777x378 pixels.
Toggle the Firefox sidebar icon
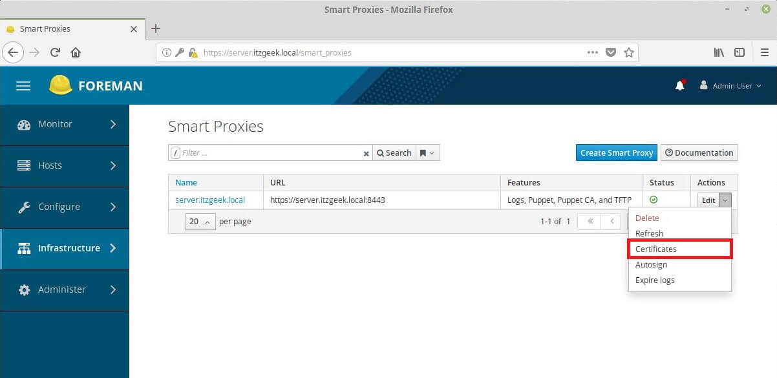pyautogui.click(x=740, y=52)
